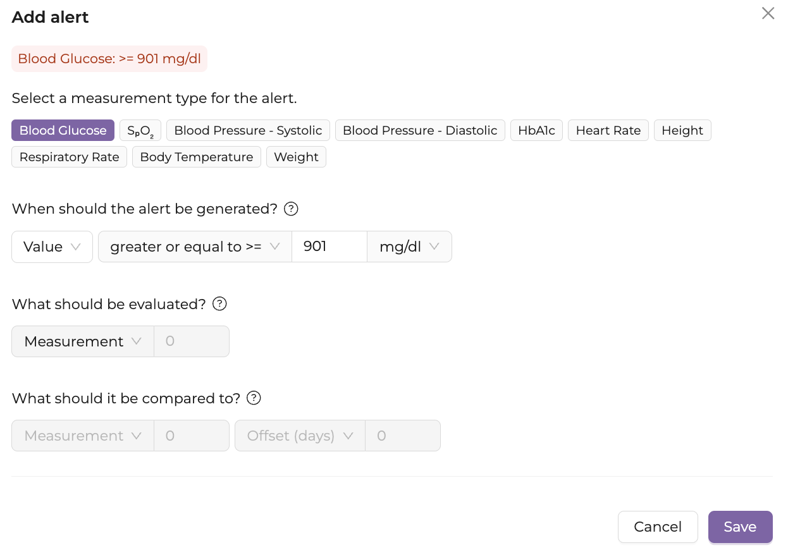Select Body Temperature measurement type

[197, 157]
